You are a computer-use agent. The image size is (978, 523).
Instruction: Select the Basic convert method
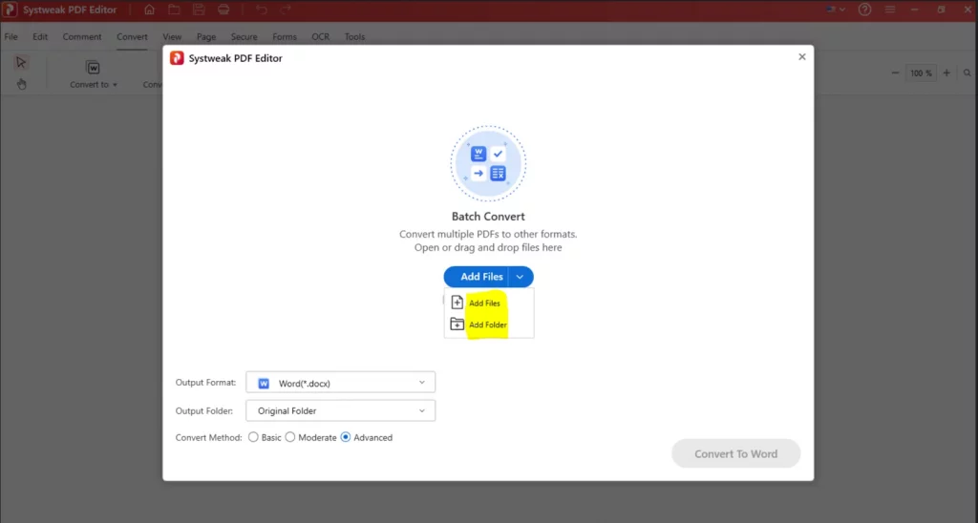point(253,438)
